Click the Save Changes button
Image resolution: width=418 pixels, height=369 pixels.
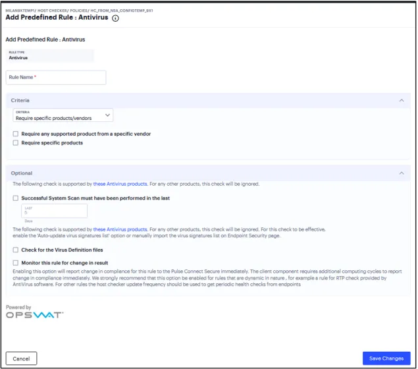pyautogui.click(x=386, y=358)
